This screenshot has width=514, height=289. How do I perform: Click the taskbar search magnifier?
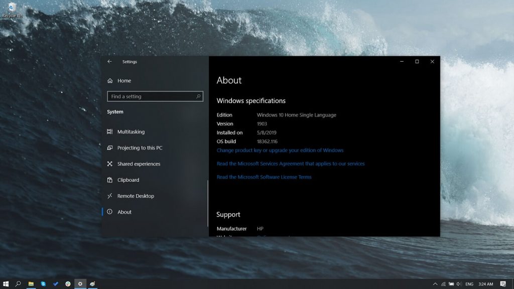[x=18, y=284]
